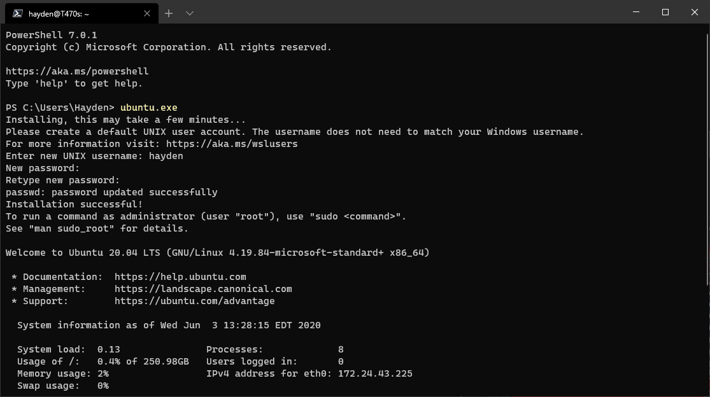Image resolution: width=710 pixels, height=397 pixels.
Task: Open the https://help.ubuntu.com link
Action: [180, 277]
